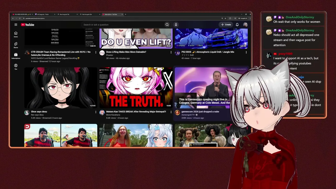The image size is (336, 189).
Task: Open the account avatar menu
Action: pos(245,25)
